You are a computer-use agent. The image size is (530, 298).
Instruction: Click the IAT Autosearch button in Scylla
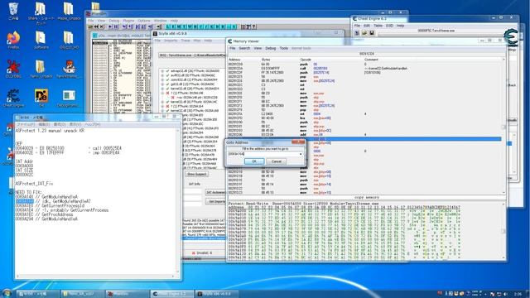[215, 192]
